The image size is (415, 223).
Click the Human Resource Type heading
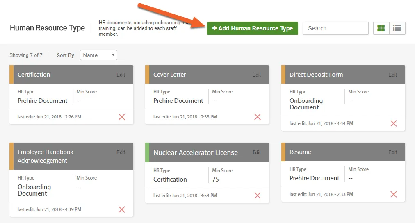pyautogui.click(x=48, y=28)
